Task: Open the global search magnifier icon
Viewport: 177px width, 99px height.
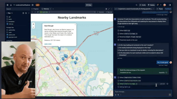Action: [x=136, y=5]
